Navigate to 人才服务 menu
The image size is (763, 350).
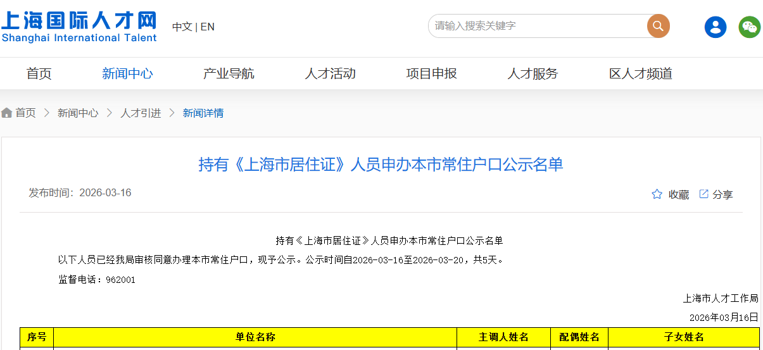pos(533,73)
